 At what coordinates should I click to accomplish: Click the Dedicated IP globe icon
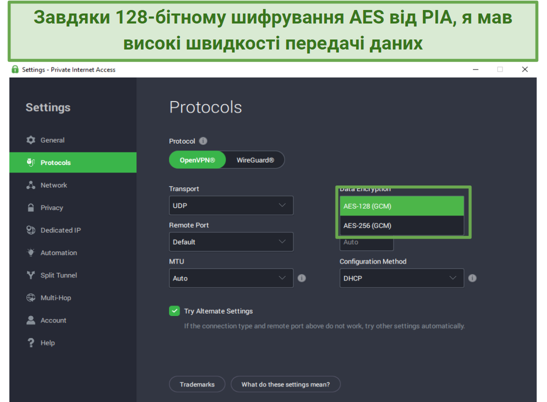click(30, 230)
